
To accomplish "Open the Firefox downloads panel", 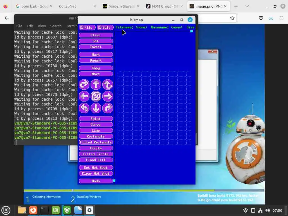I will [x=271, y=18].
